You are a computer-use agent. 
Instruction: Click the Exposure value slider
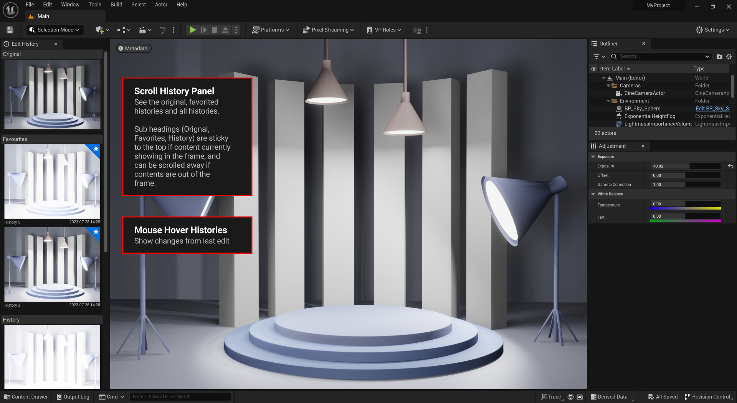tap(686, 166)
